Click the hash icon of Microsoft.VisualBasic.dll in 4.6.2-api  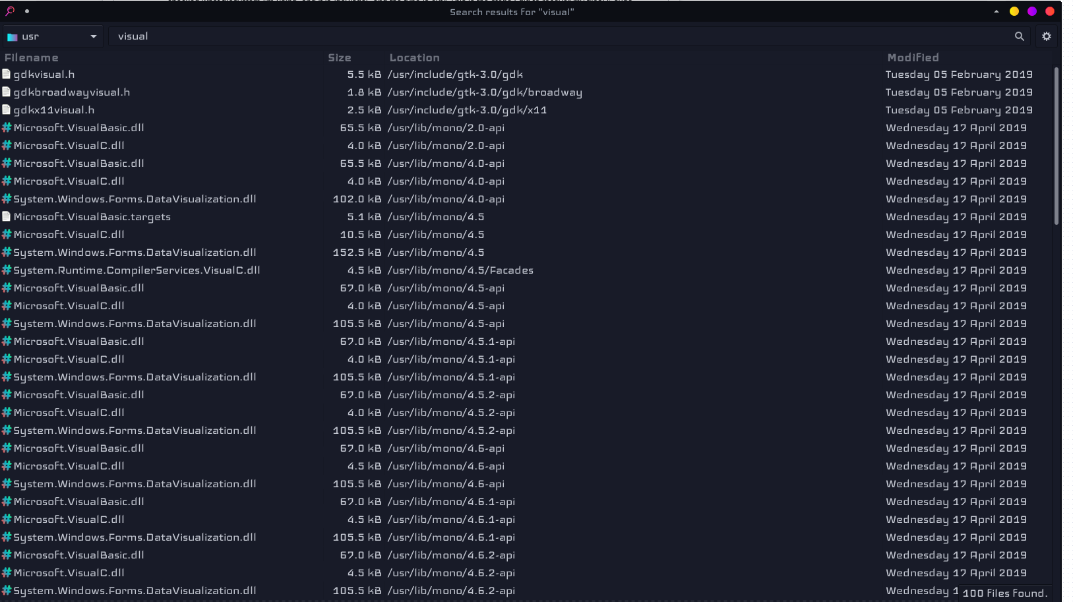point(7,555)
